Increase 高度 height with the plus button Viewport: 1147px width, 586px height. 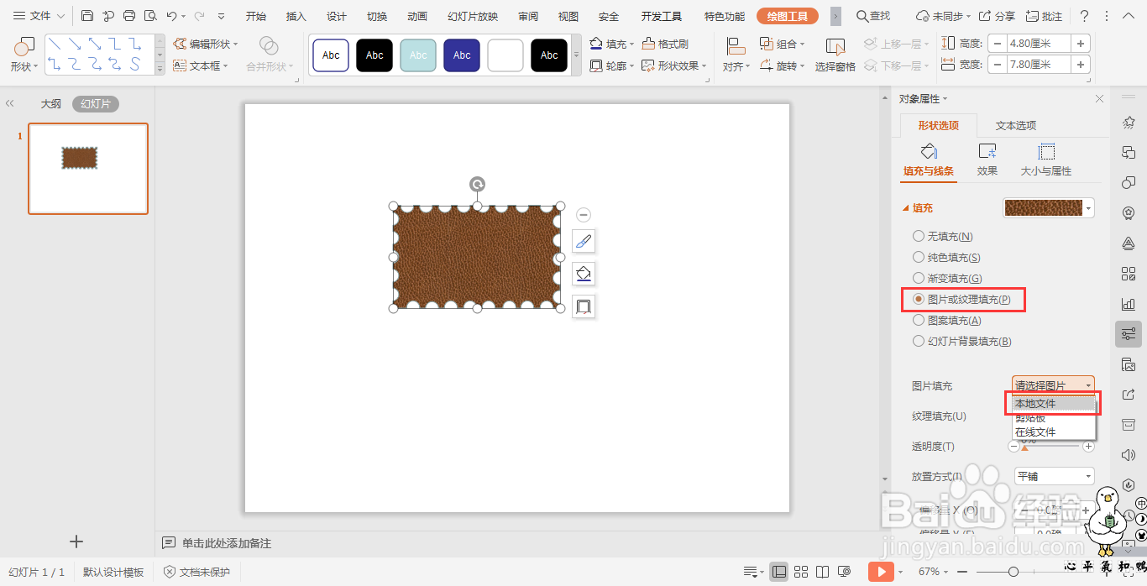click(x=1081, y=44)
